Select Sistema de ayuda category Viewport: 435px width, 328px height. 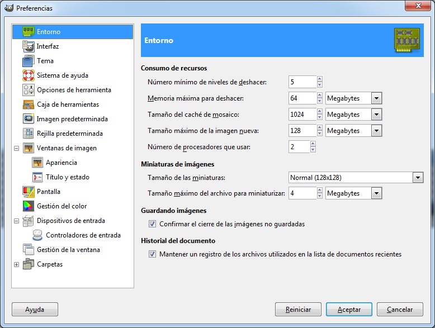(x=63, y=75)
